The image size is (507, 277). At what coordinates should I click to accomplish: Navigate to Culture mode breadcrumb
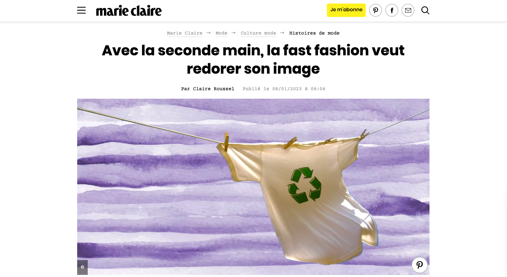click(x=258, y=33)
